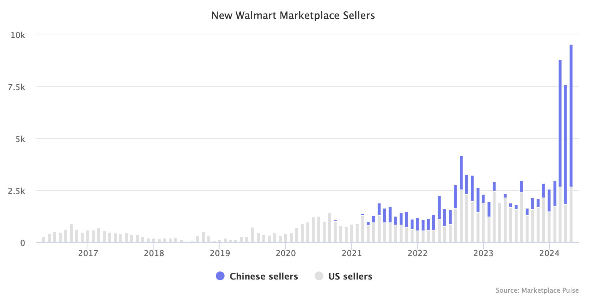The image size is (589, 300).
Task: Click the 10k y-axis label
Action: 18,35
